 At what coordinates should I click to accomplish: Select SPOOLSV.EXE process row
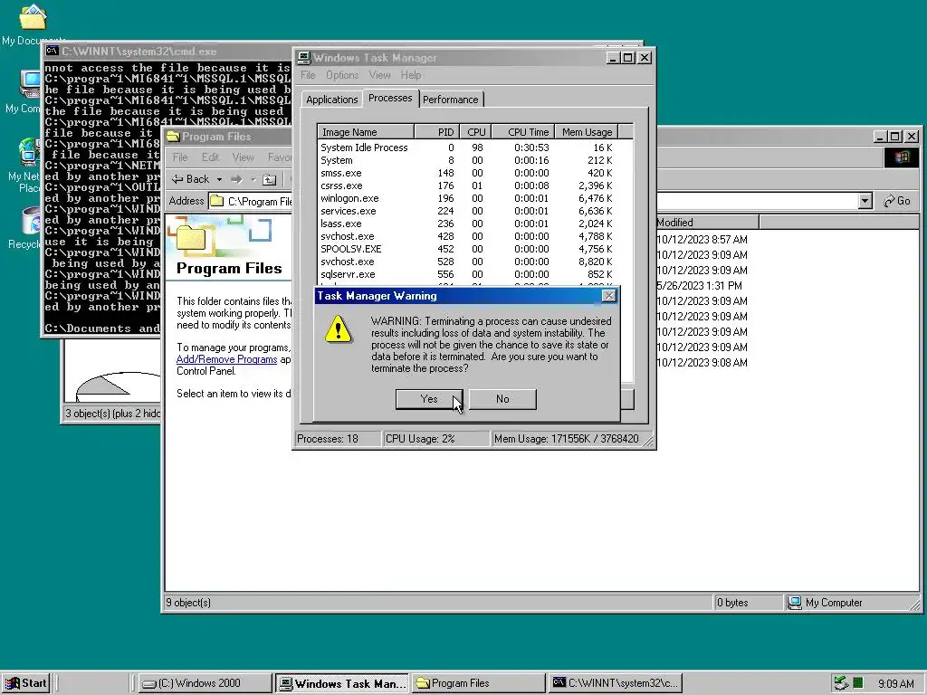click(x=467, y=249)
